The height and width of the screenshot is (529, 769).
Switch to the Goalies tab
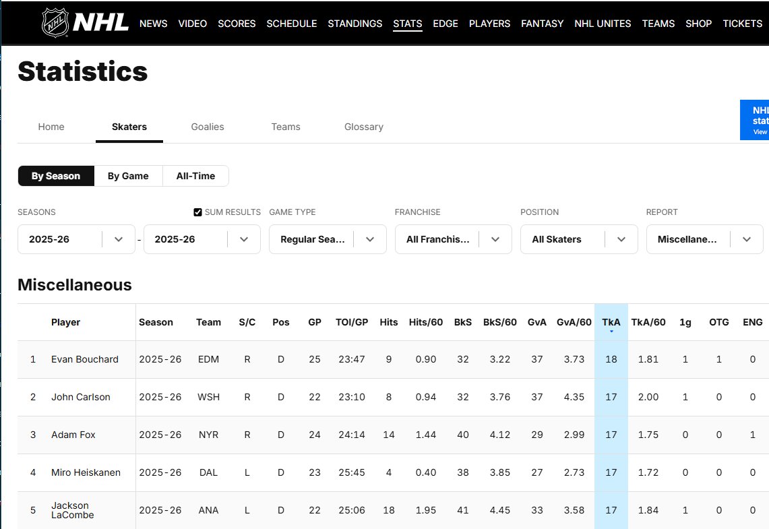[x=207, y=127]
